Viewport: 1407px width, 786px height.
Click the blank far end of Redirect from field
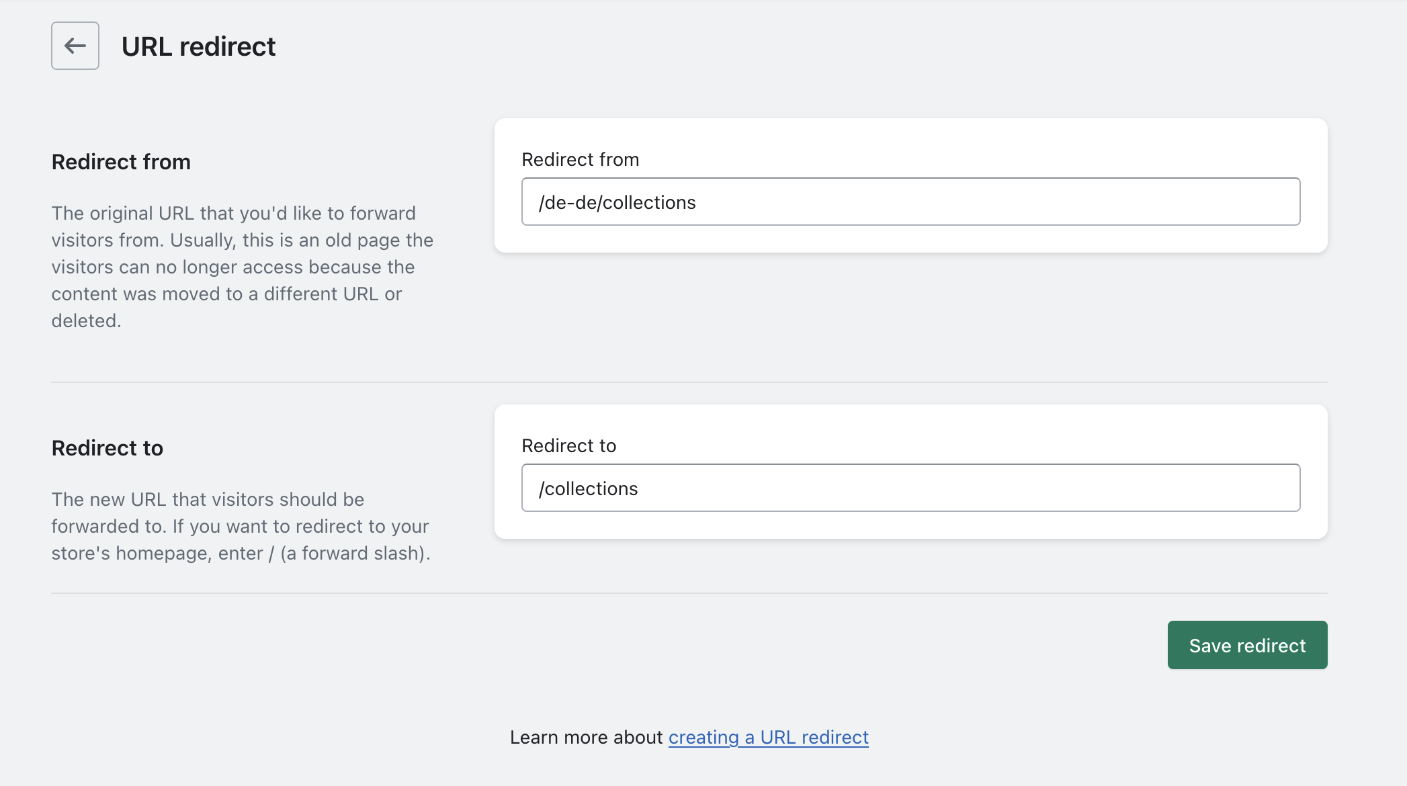click(x=1243, y=202)
